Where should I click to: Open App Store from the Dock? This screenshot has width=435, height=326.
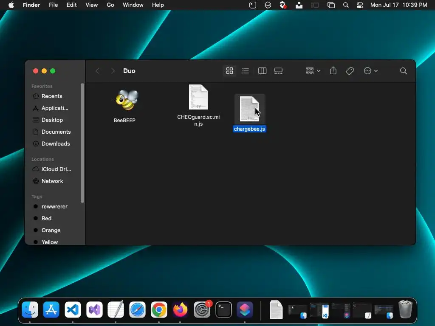(51, 309)
